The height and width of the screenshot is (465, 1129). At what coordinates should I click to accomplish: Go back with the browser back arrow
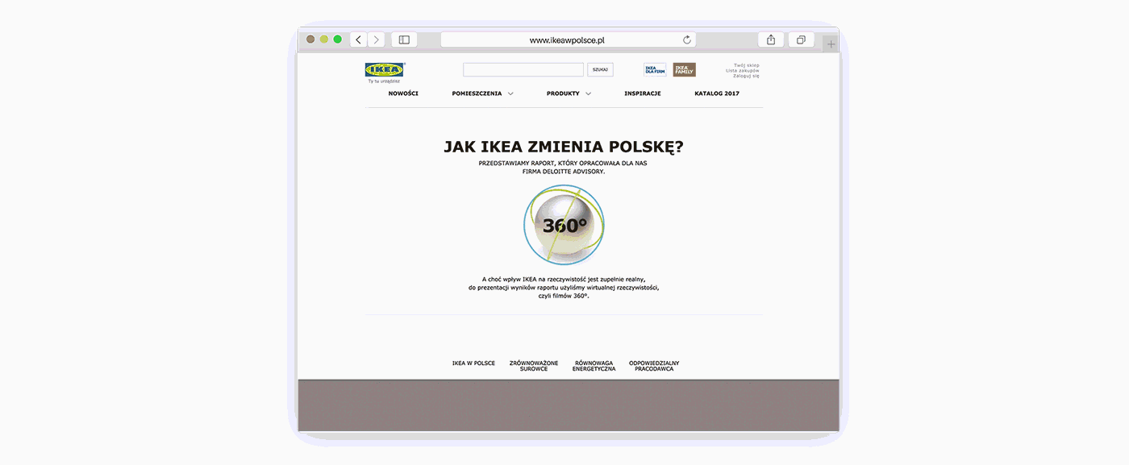359,39
